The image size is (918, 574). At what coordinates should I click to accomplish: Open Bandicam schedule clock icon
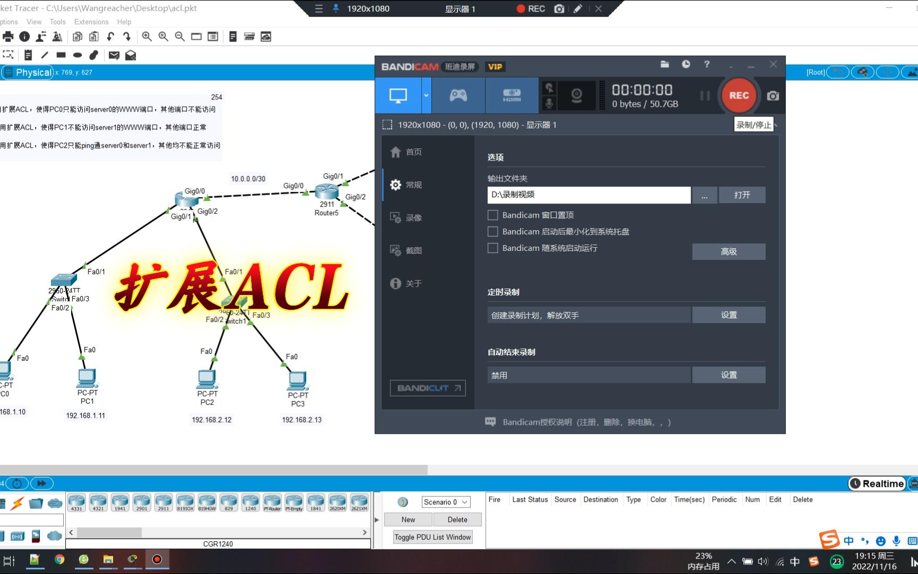tap(686, 64)
